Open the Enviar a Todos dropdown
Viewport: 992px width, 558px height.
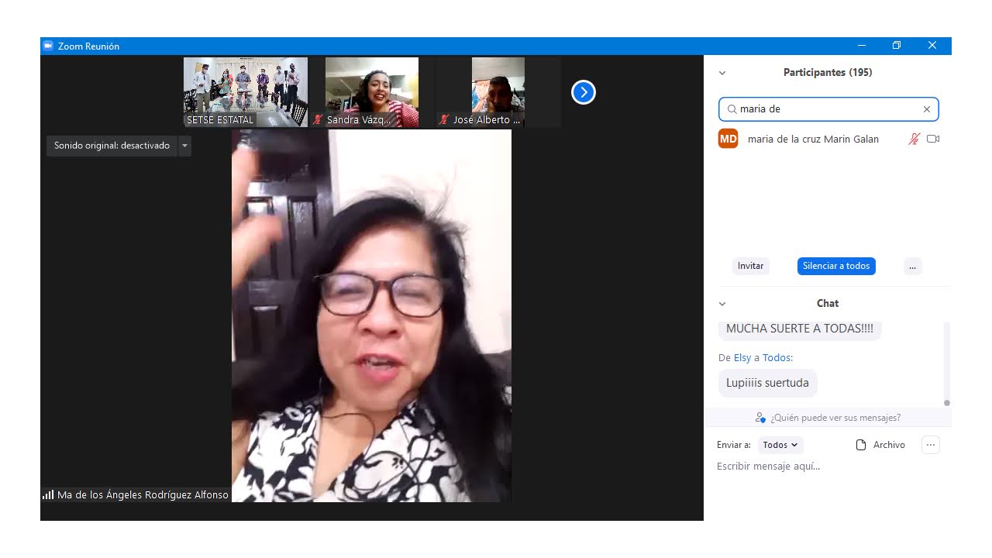pyautogui.click(x=780, y=445)
